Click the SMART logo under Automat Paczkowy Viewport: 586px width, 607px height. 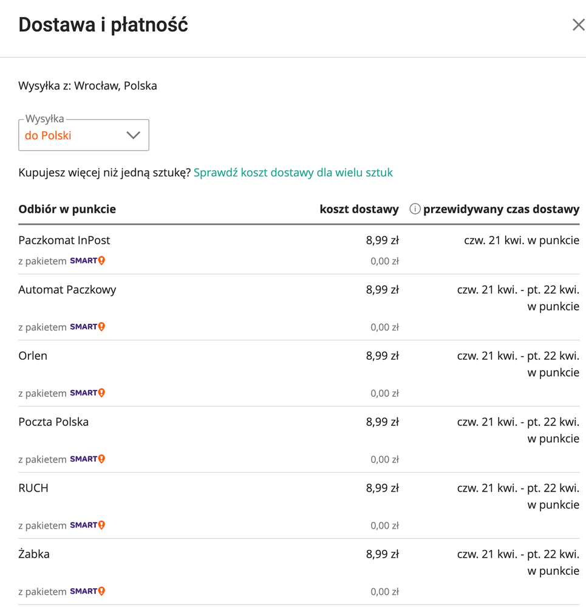87,327
